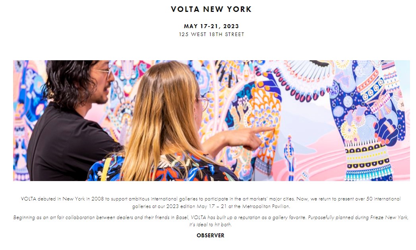Click the phrase 'it's ideal to hit both'
This screenshot has width=416, height=250.
pyautogui.click(x=211, y=225)
